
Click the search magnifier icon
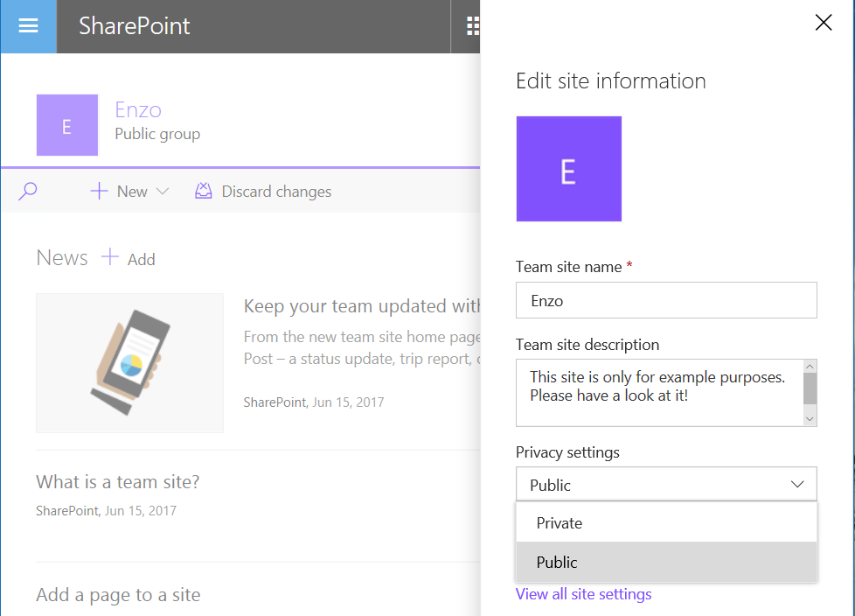point(28,191)
